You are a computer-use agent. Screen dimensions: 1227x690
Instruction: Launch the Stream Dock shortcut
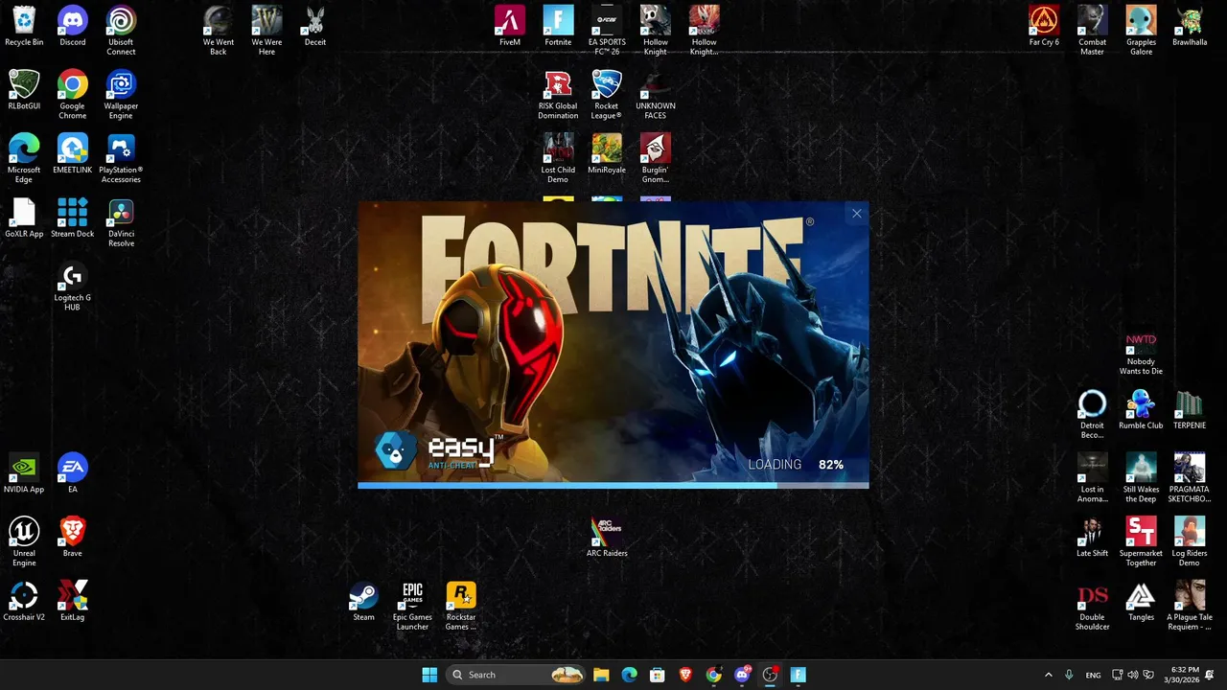pos(73,218)
